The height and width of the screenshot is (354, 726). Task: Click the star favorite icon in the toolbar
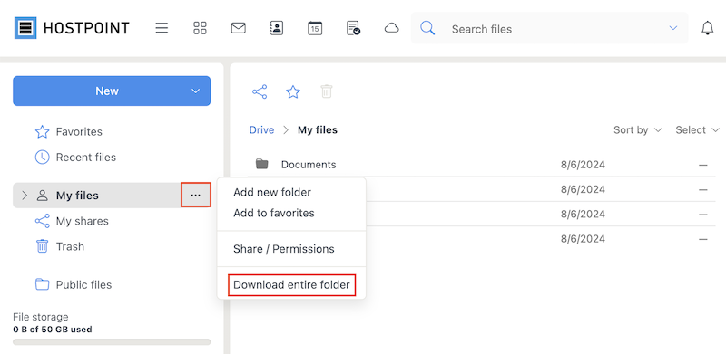(x=293, y=91)
